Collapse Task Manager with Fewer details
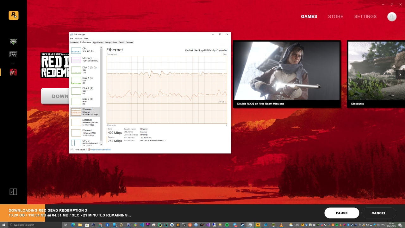The width and height of the screenshot is (405, 228). [x=78, y=149]
